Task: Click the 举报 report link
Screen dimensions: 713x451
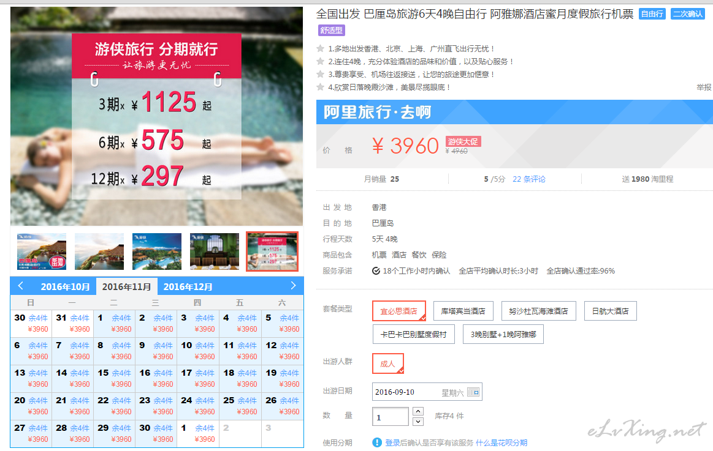Action: point(704,87)
